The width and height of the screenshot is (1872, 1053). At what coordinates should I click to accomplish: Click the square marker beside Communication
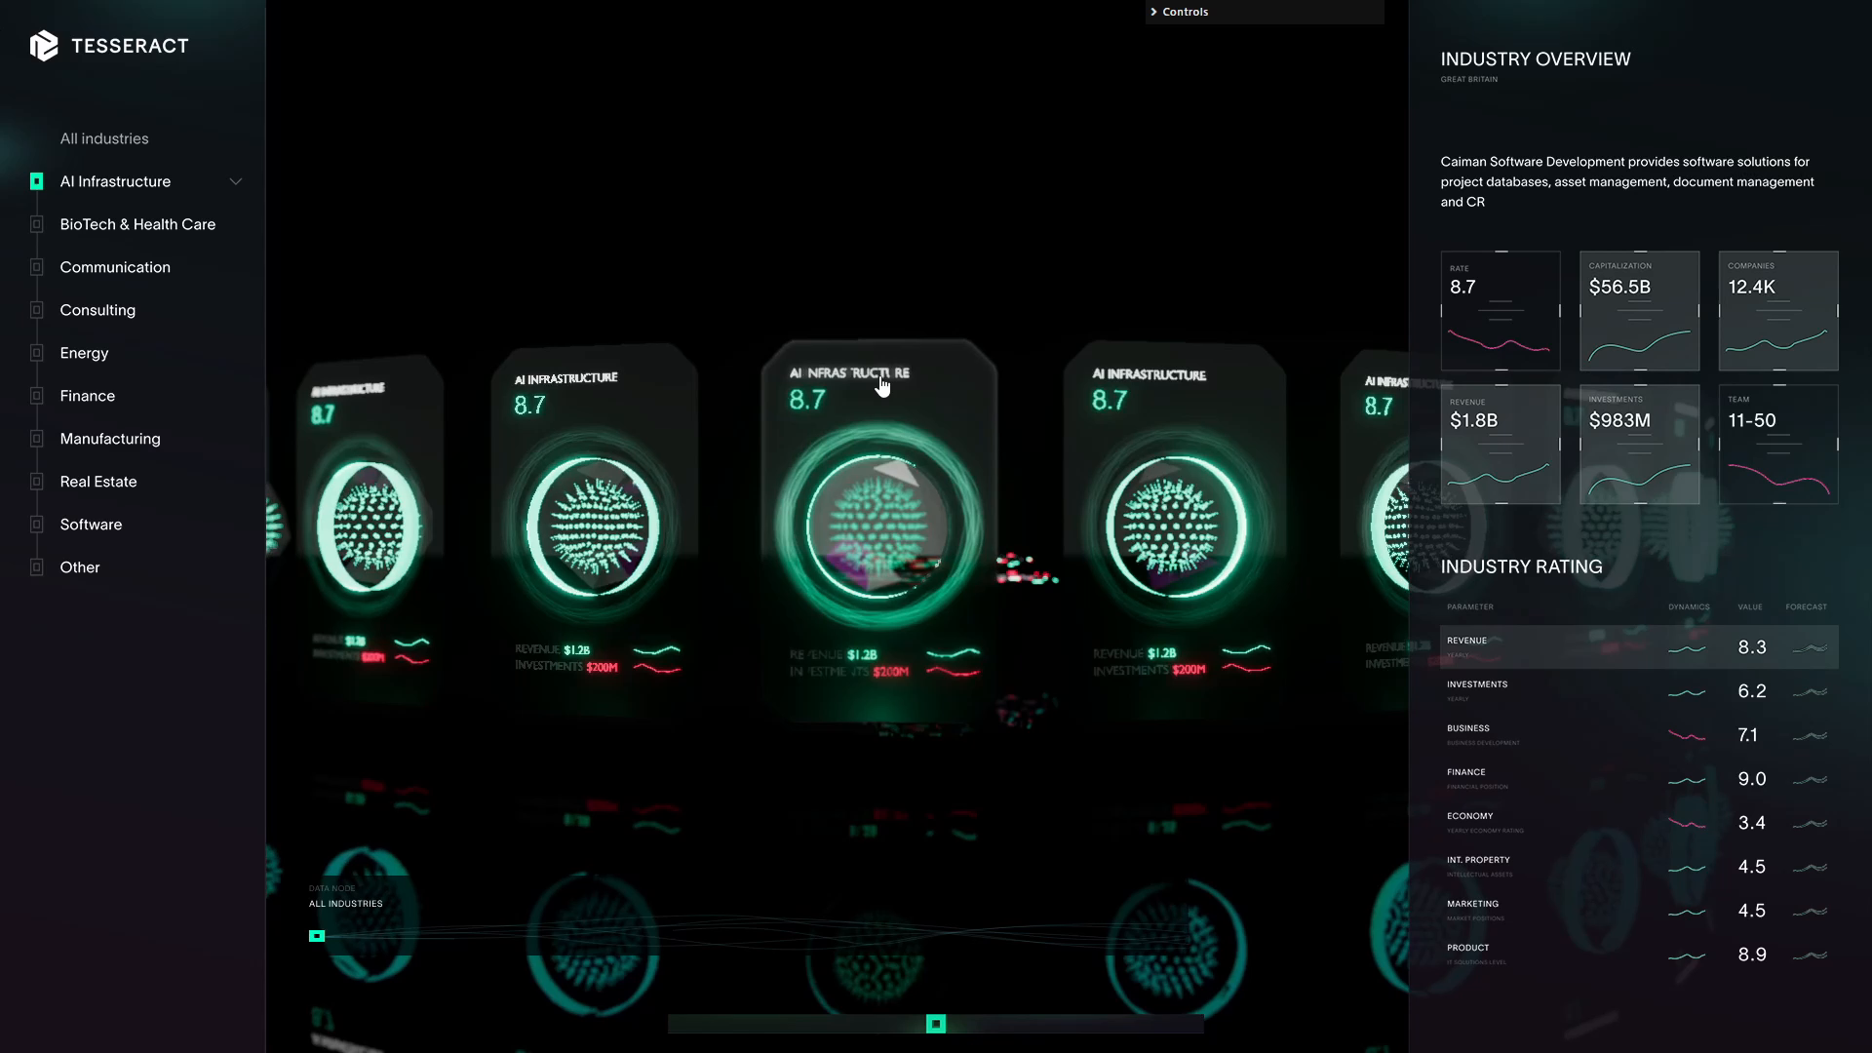pyautogui.click(x=36, y=267)
